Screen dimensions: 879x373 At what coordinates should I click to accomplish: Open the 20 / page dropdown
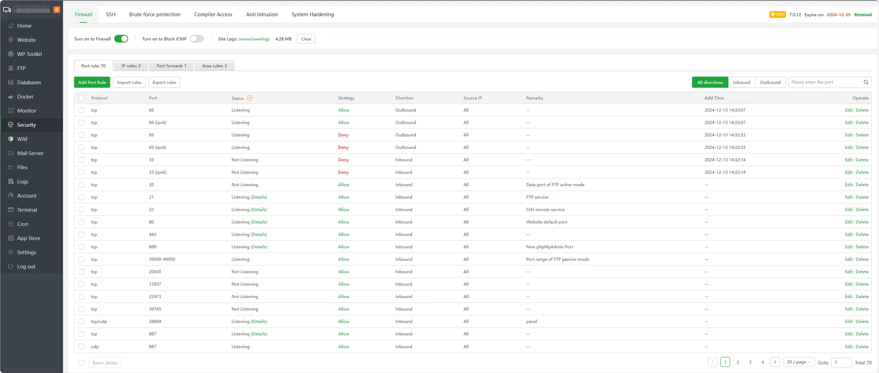798,362
